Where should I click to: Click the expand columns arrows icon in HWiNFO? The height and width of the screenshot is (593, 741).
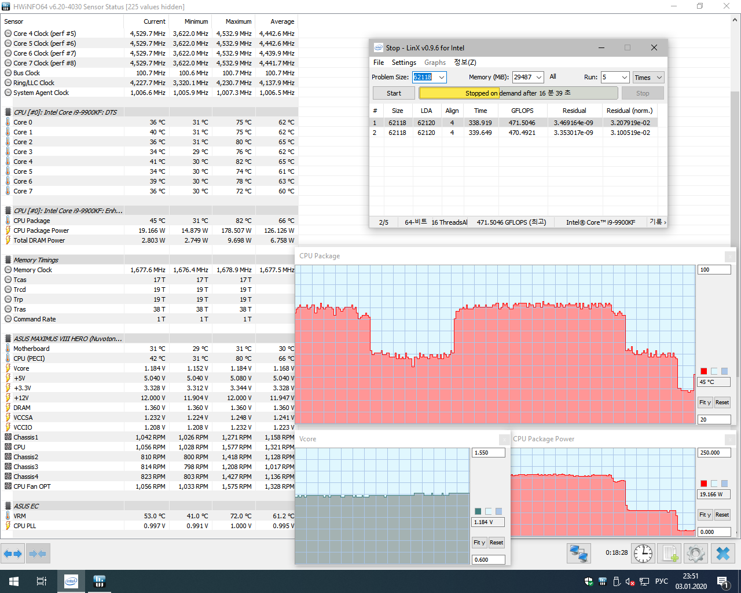13,554
